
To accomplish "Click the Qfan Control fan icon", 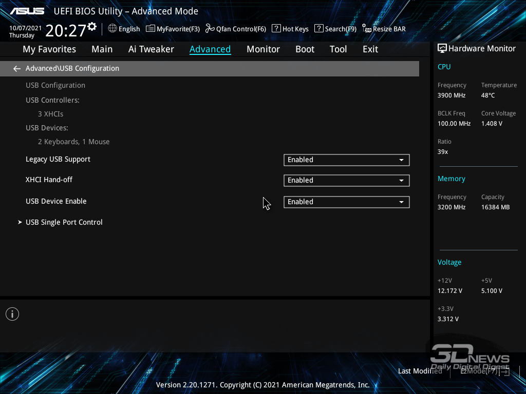I will [x=210, y=29].
